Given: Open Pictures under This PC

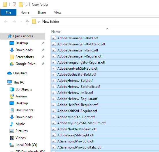Looking at the screenshot, I should click(x=22, y=131).
